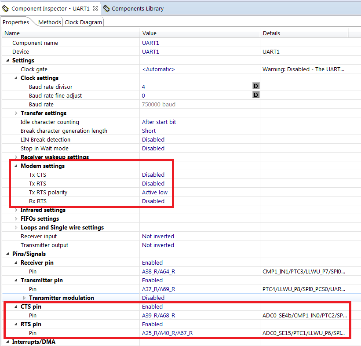The height and width of the screenshot is (346, 361).
Task: Edit the Baud rate fine adjust value 0
Action: (x=143, y=95)
